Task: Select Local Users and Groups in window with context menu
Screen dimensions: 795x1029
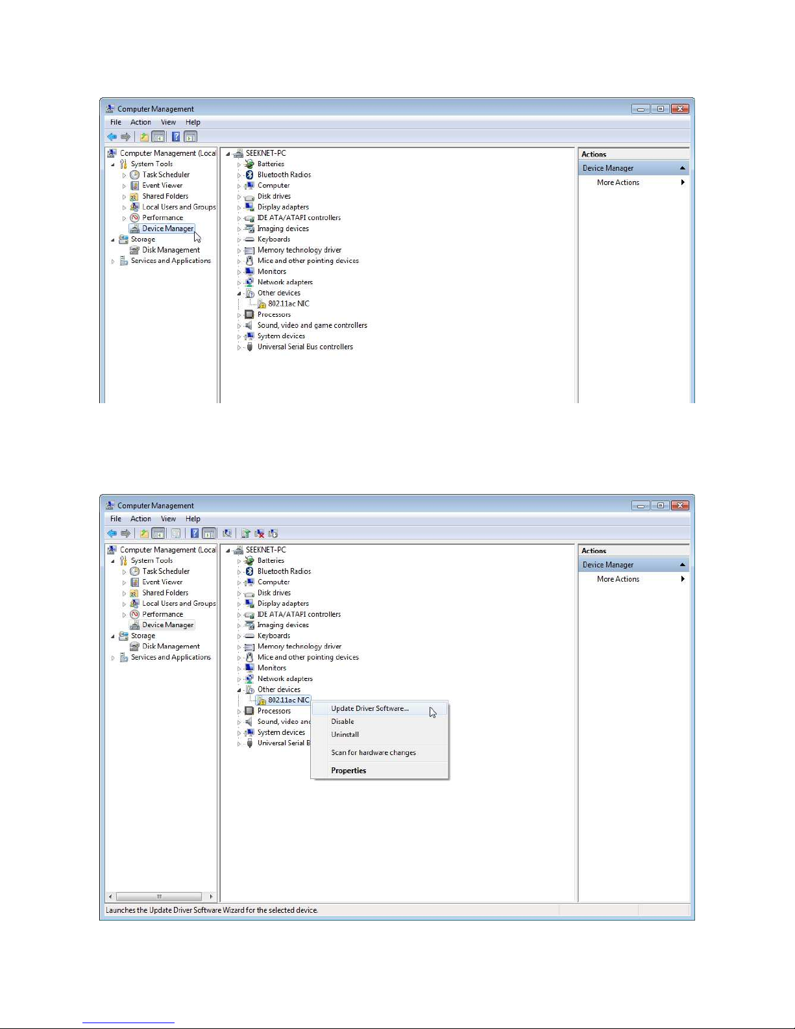Action: click(179, 603)
